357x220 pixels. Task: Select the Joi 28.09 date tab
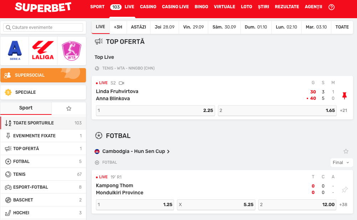(165, 27)
